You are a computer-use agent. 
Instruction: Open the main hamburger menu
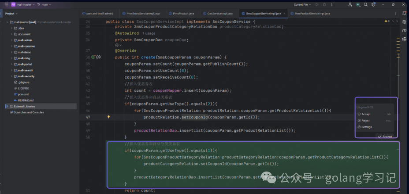[x=6, y=4]
